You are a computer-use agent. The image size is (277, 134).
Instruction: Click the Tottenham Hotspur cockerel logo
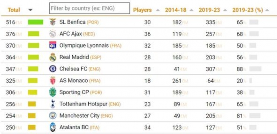(x=53, y=104)
